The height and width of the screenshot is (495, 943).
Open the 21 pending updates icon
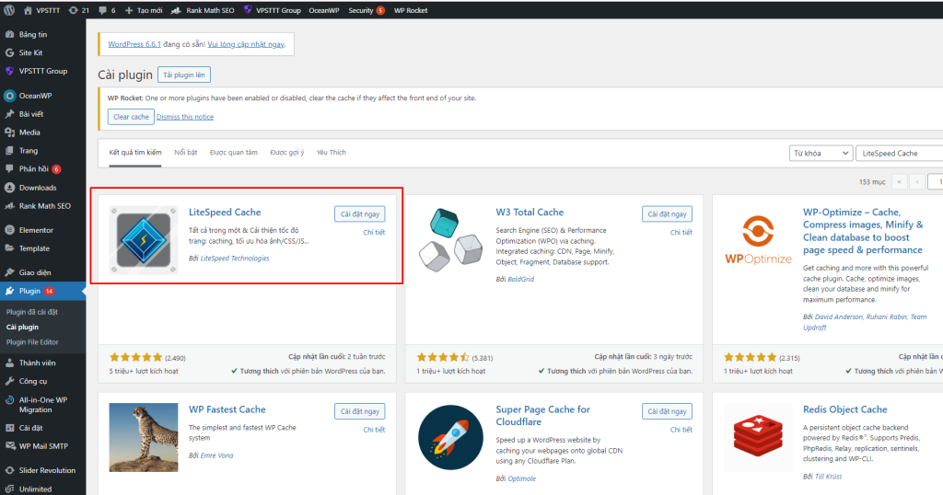pos(79,10)
